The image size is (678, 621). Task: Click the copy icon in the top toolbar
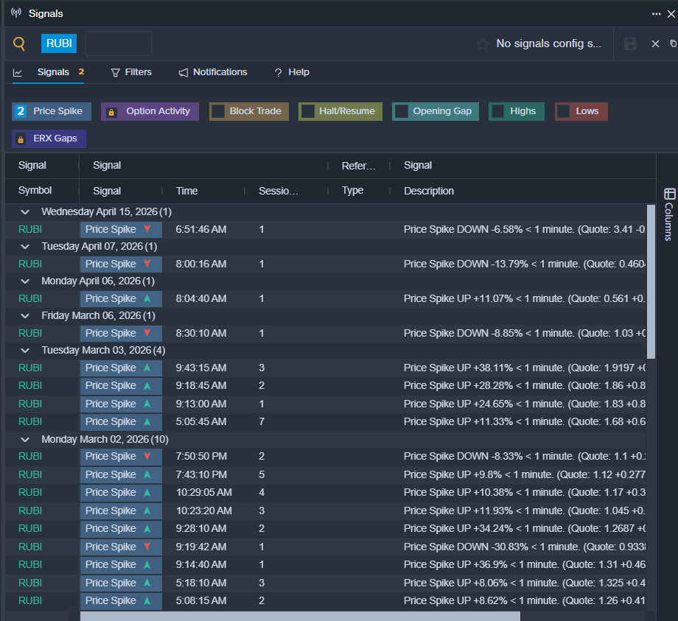673,44
